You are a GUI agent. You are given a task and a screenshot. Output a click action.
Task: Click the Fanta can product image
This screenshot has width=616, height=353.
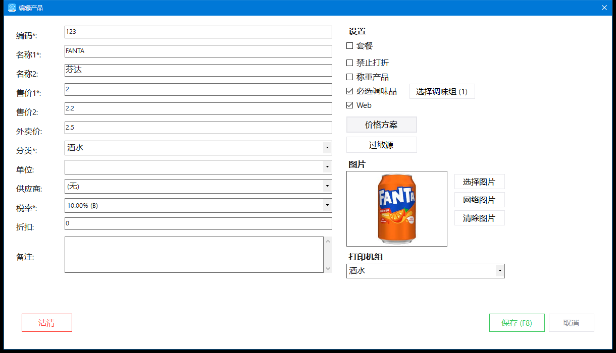pos(397,209)
